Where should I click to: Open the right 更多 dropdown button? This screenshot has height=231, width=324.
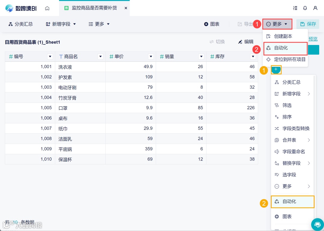277,24
